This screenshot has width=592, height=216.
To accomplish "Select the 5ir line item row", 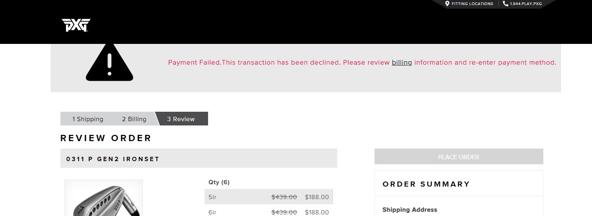I will tap(269, 197).
